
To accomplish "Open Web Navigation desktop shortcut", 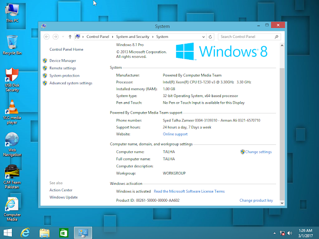I will [12, 144].
